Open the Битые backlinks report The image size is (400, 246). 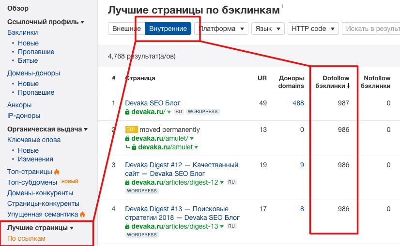pyautogui.click(x=28, y=60)
